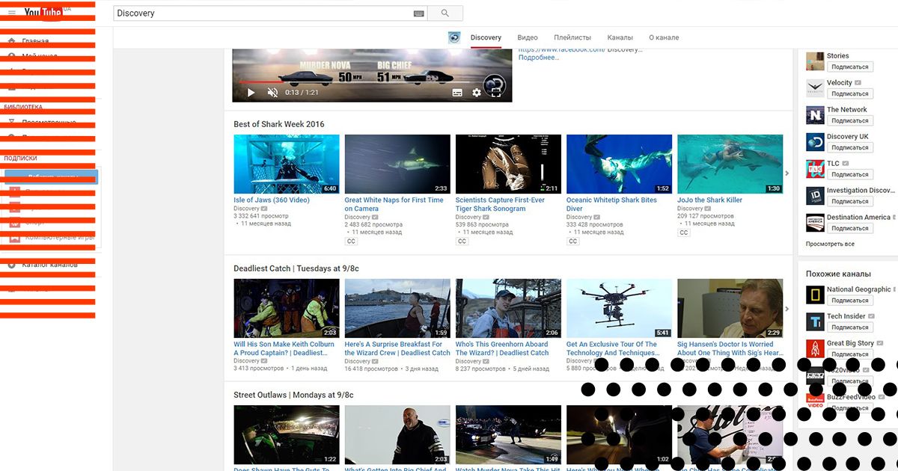Subscribe to the TLC channel

click(x=850, y=174)
